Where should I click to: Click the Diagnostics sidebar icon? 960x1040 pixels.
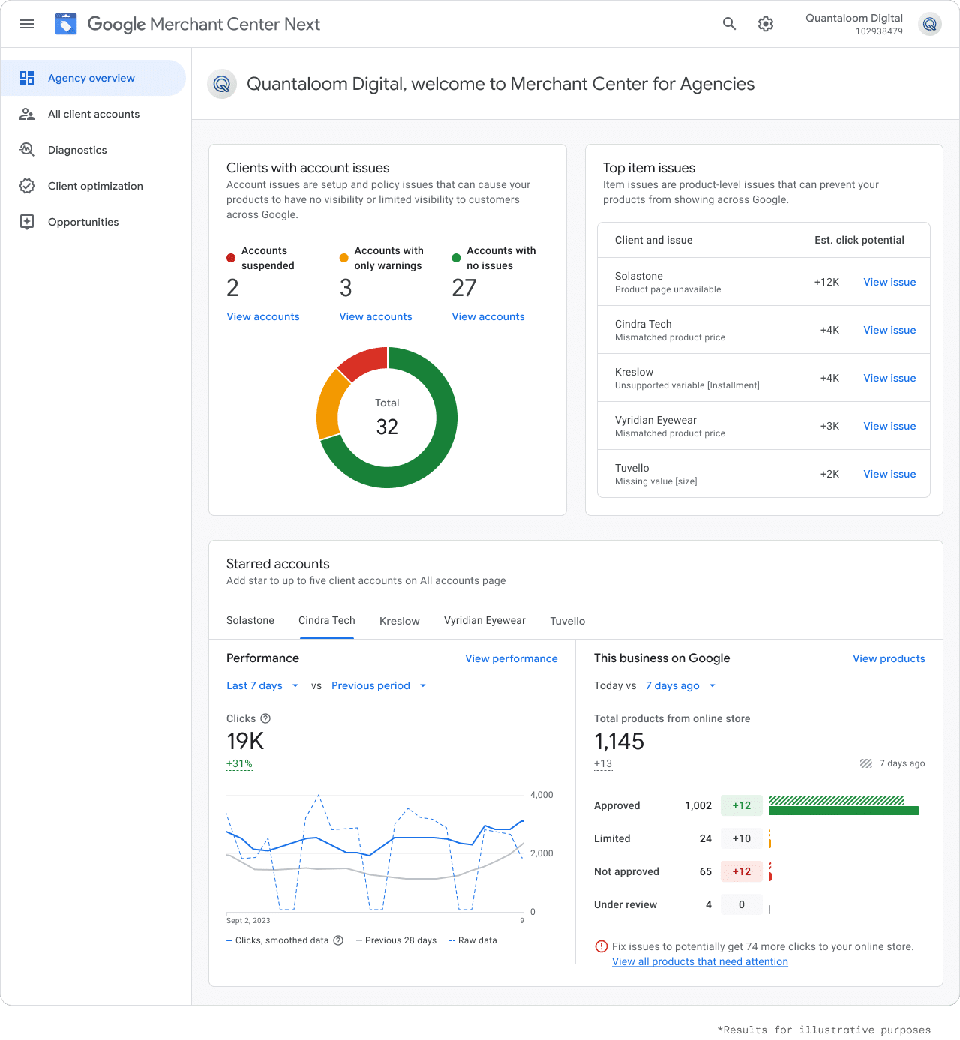[27, 150]
